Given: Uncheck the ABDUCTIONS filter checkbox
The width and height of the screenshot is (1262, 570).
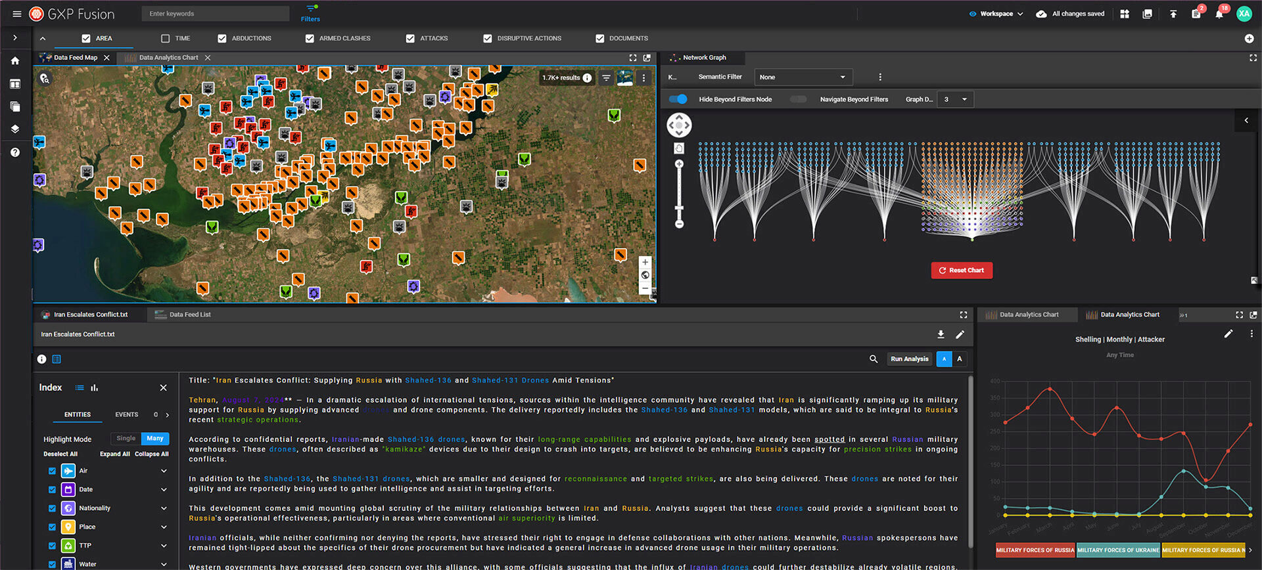Looking at the screenshot, I should (222, 39).
